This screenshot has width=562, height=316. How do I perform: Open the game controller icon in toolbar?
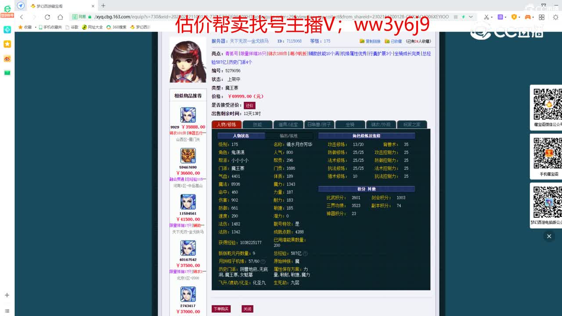528,17
